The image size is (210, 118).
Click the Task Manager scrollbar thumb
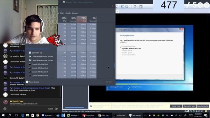114,66
